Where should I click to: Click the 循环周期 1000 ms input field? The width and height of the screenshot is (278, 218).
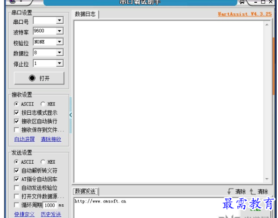tap(50, 205)
